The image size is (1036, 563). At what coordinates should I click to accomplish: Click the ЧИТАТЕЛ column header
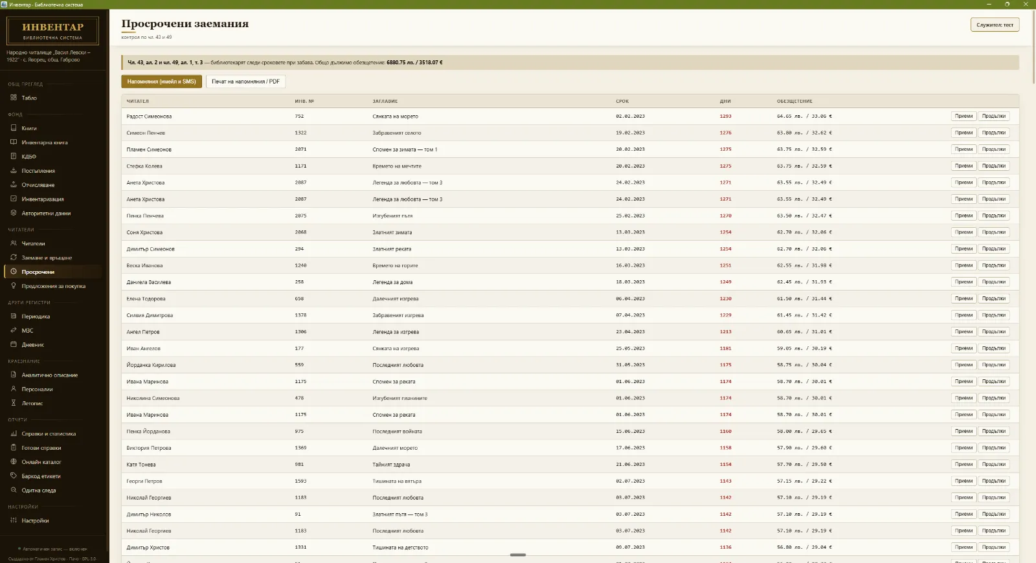pos(137,101)
